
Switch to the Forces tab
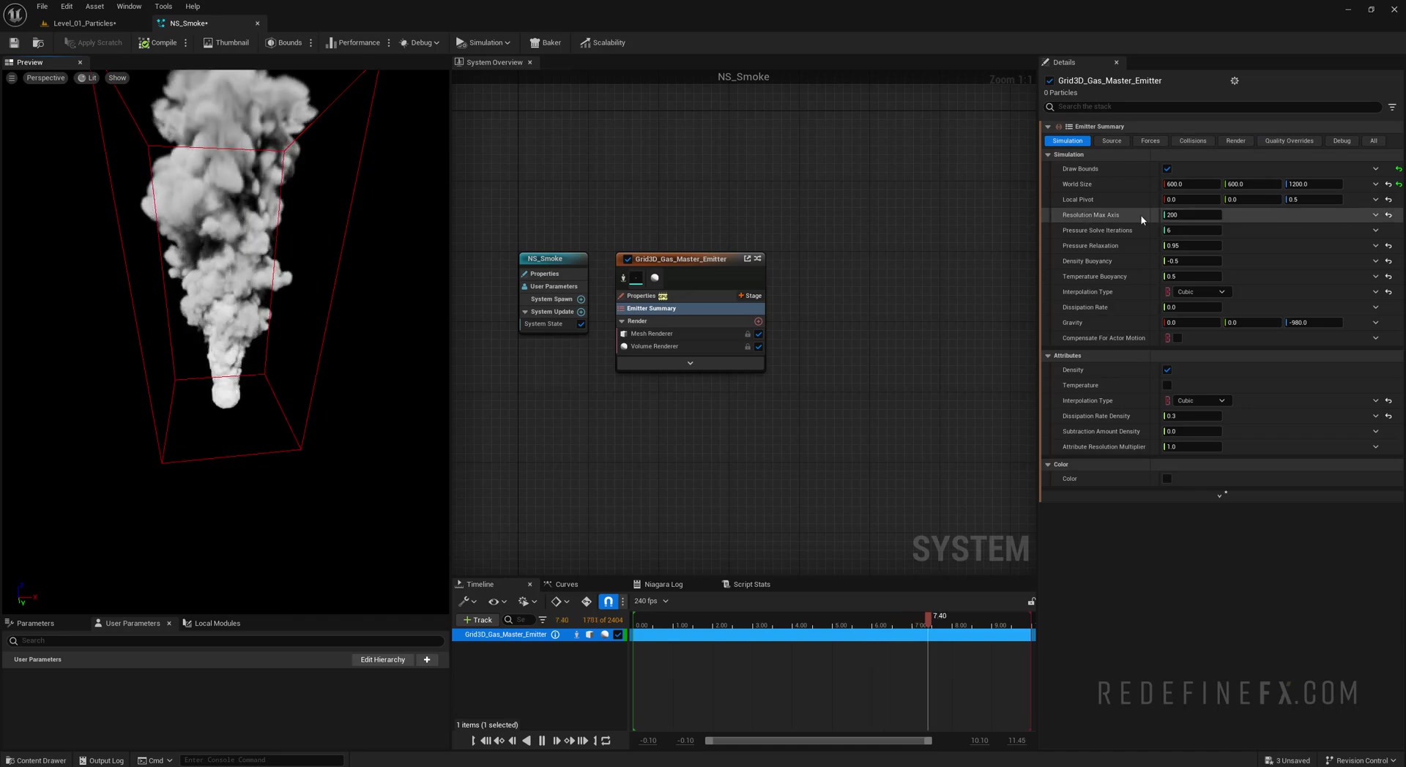[1150, 141]
